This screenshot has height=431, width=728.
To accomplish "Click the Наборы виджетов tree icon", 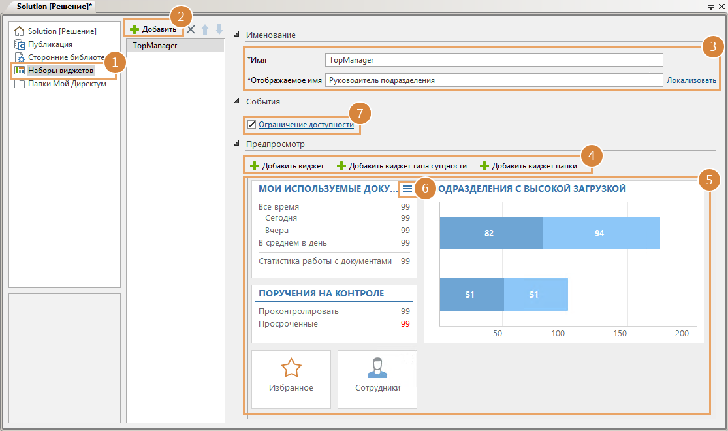I will pos(20,71).
